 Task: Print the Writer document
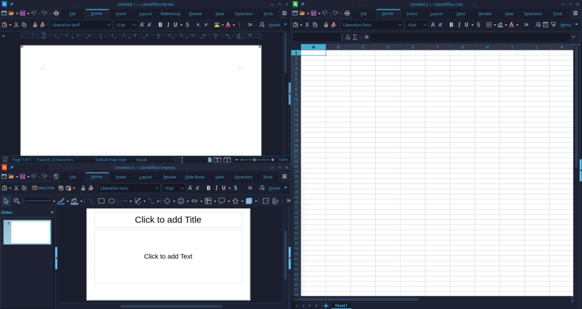(56, 13)
